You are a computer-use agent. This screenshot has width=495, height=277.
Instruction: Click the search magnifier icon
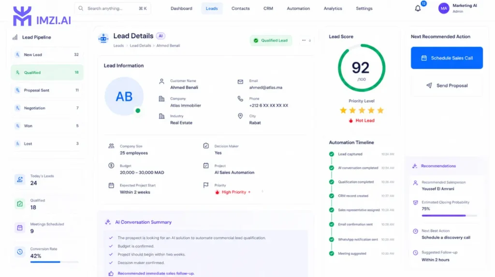click(81, 8)
